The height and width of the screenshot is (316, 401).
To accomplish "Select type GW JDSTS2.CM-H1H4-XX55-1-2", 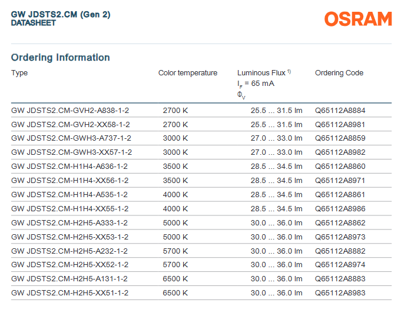I will pyautogui.click(x=70, y=209).
